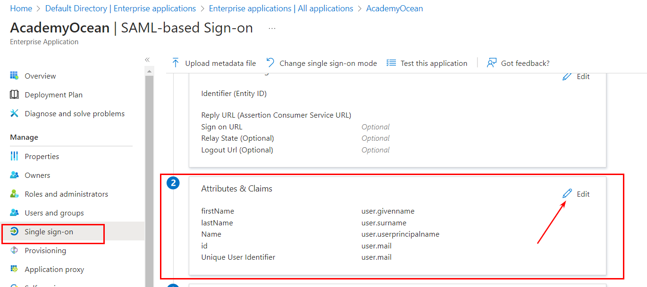The image size is (647, 287).
Task: Open Deployment Plan in the sidebar
Action: click(x=53, y=95)
